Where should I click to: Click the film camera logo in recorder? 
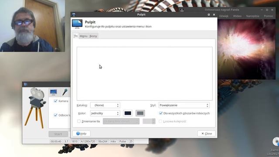(35, 108)
